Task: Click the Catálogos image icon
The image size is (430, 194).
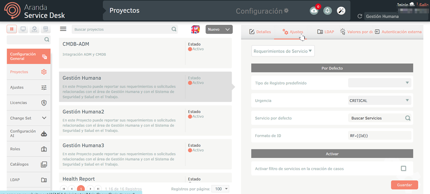Action: pyautogui.click(x=44, y=164)
